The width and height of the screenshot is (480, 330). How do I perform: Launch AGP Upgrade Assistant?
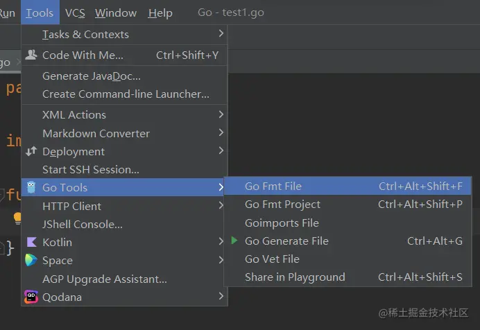click(105, 279)
